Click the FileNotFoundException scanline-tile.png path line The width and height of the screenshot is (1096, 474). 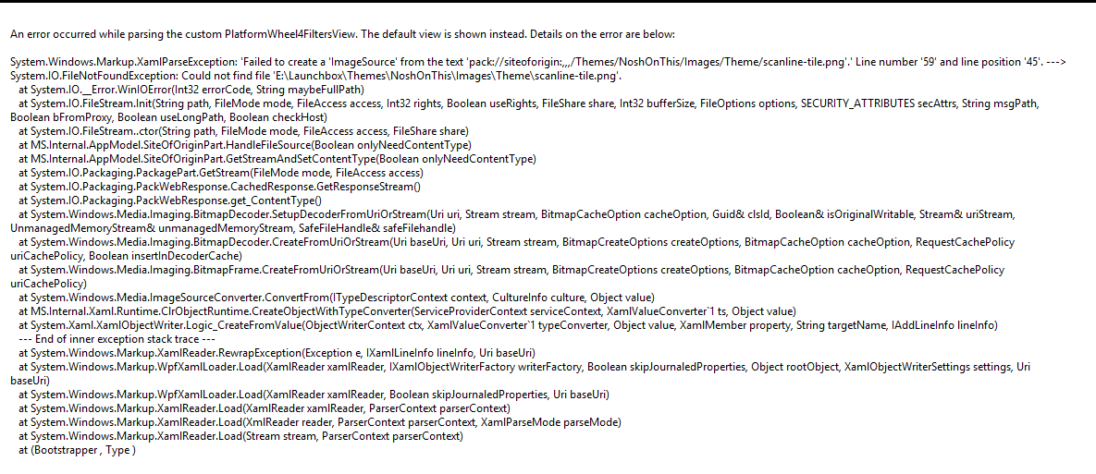[x=316, y=76]
